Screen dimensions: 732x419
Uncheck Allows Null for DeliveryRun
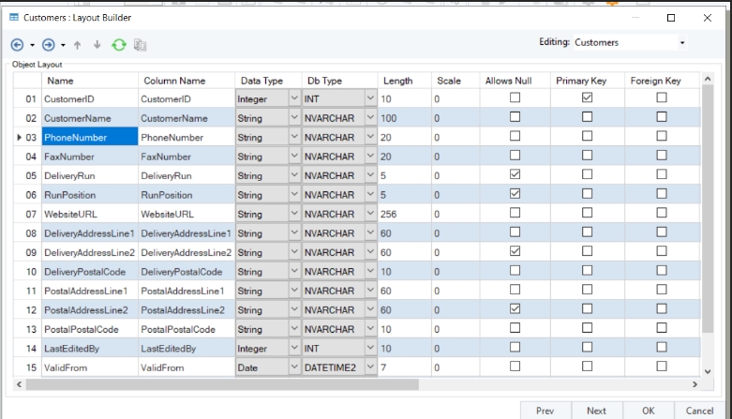pos(514,175)
